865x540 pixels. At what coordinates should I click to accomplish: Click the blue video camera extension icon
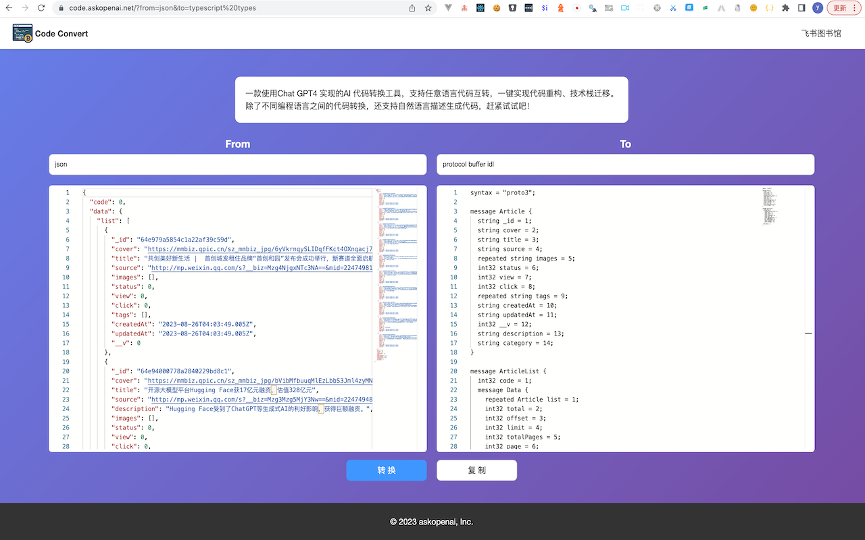tap(626, 8)
